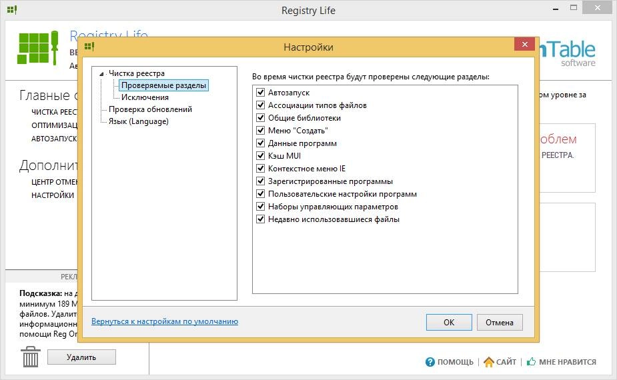Toggle Данные программ checkbox
This screenshot has height=380, width=617.
[x=260, y=143]
